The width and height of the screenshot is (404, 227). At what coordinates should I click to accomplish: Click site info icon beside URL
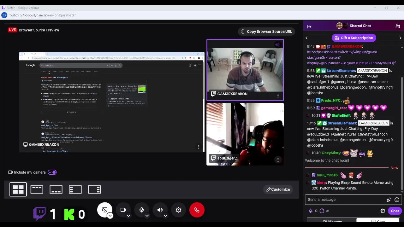(4, 15)
